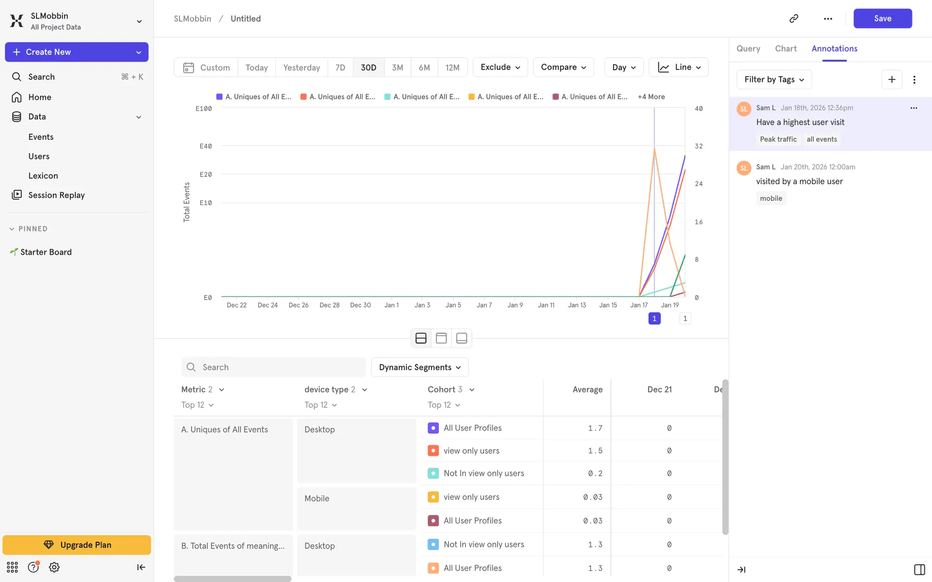Switch to the Query tab
932x582 pixels.
(x=748, y=48)
